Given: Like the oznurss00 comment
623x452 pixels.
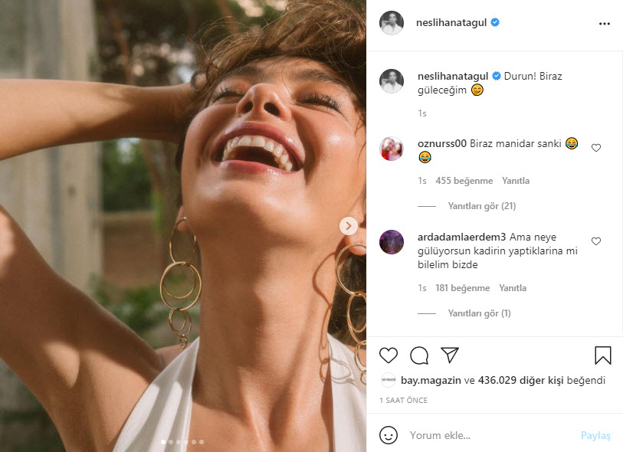Looking at the screenshot, I should (x=596, y=148).
